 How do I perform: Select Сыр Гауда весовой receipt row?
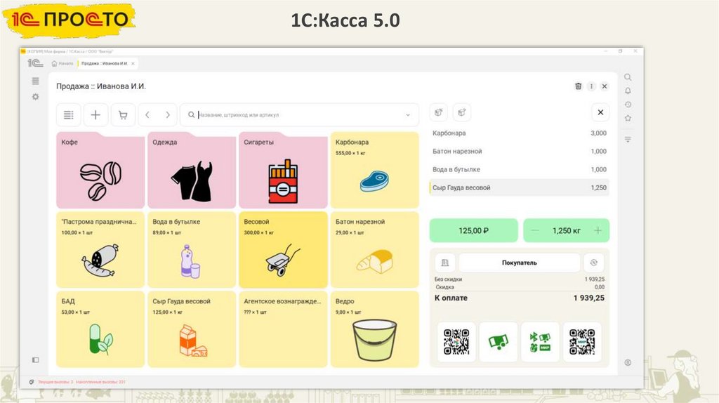tap(519, 187)
